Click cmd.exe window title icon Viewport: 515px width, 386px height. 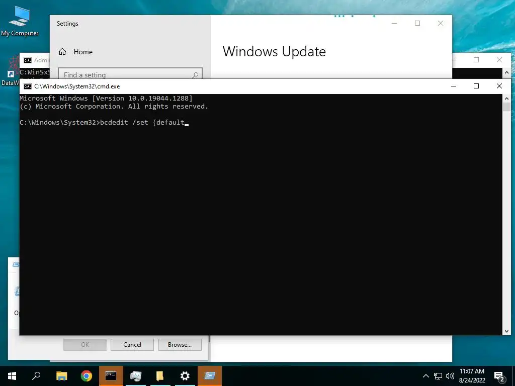28,86
